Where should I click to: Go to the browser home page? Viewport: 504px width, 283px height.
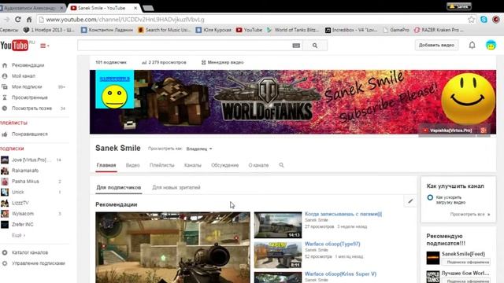coord(29,20)
